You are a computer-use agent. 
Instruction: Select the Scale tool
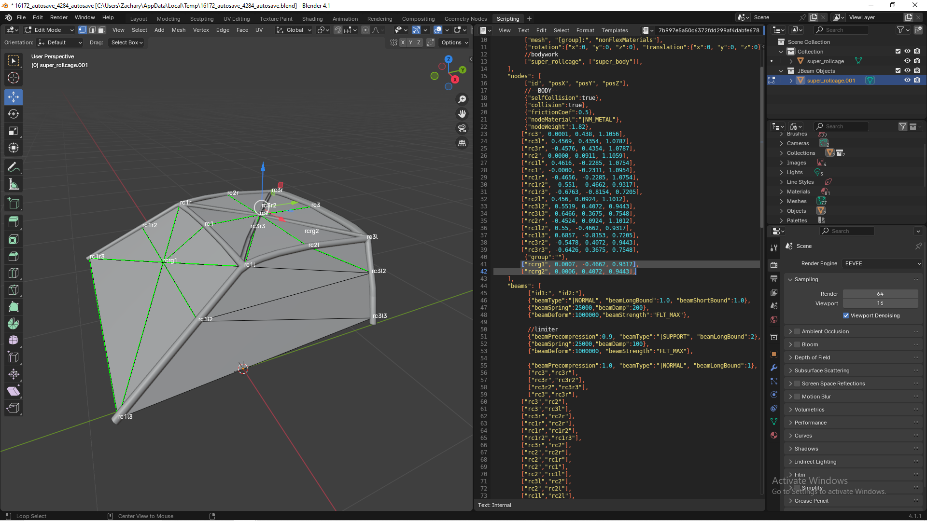[14, 131]
